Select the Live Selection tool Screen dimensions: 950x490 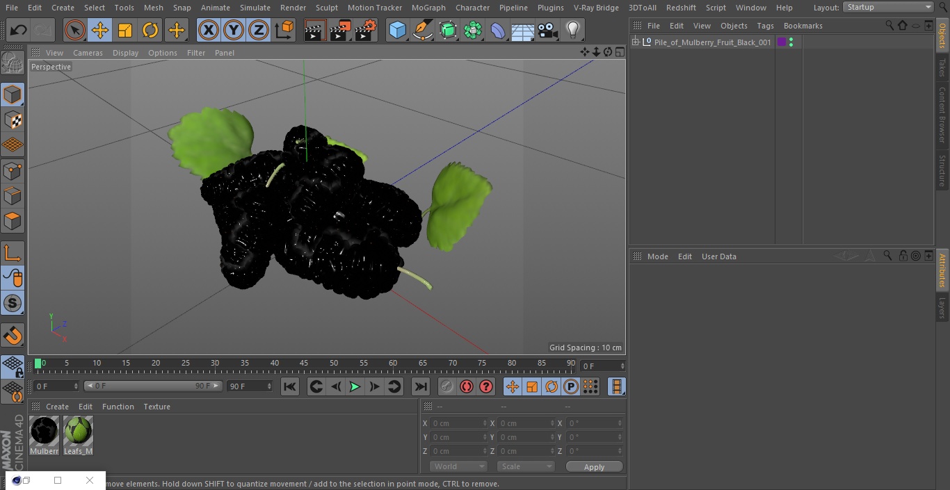point(74,30)
